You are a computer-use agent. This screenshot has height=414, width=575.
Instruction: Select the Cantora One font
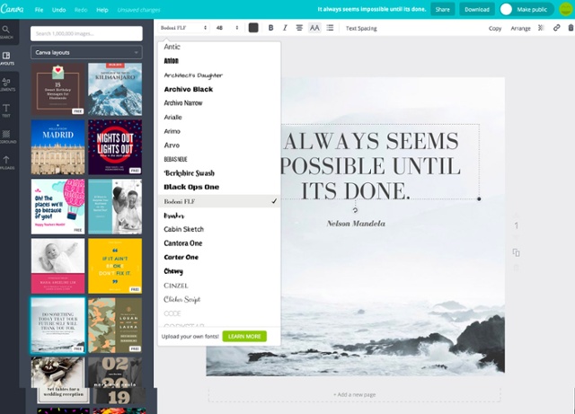click(x=219, y=243)
